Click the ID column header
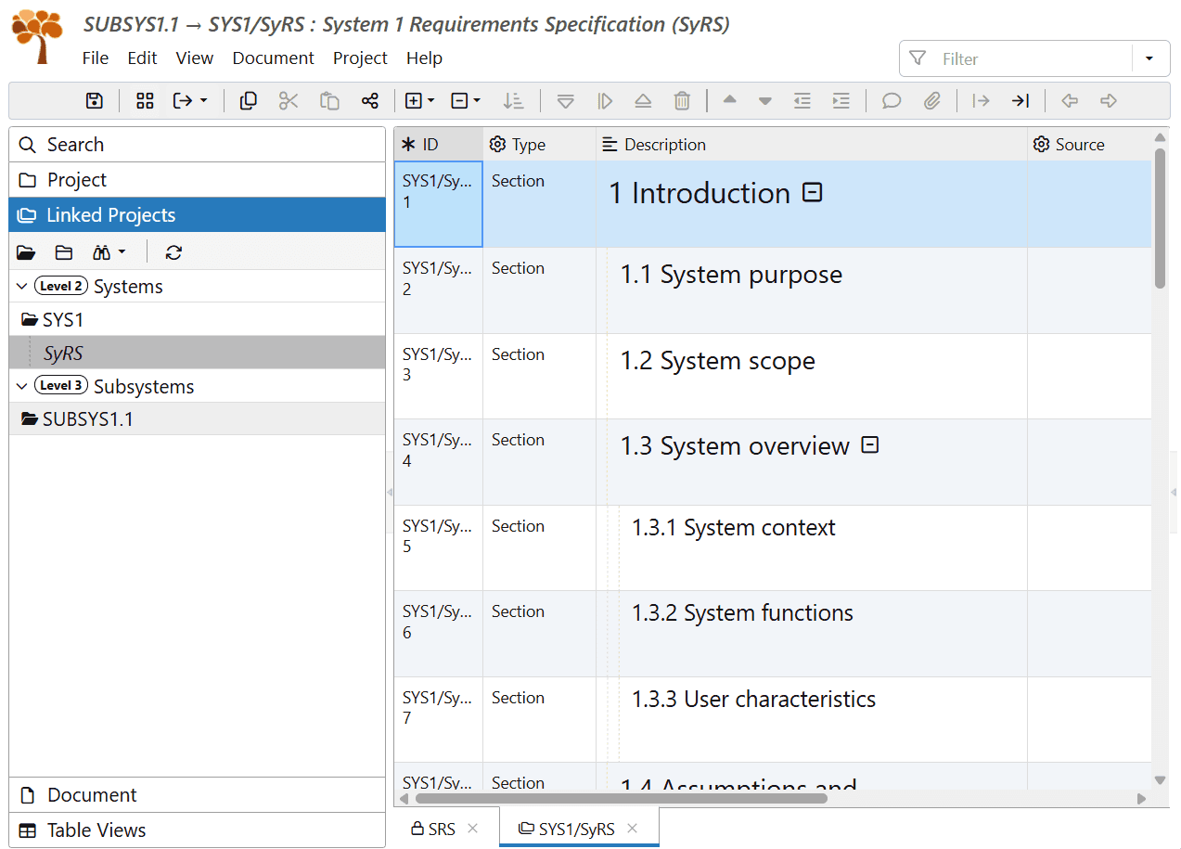The width and height of the screenshot is (1181, 849). click(438, 145)
